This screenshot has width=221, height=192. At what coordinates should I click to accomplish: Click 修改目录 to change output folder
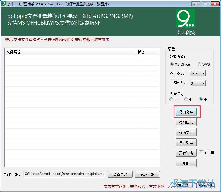tap(147, 174)
